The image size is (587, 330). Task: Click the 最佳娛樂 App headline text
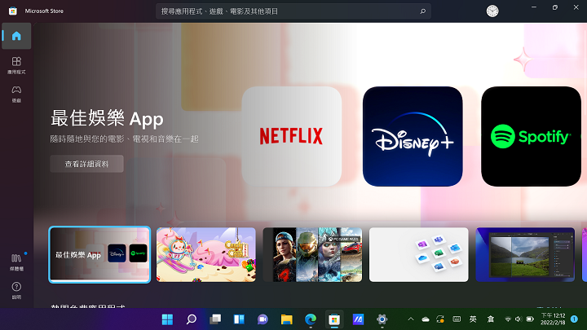click(107, 119)
